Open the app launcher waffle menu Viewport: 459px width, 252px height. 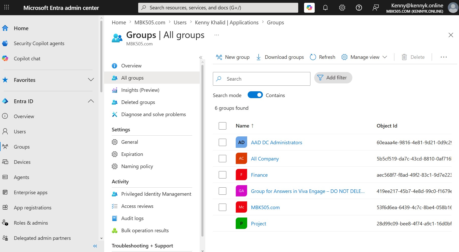click(7, 7)
